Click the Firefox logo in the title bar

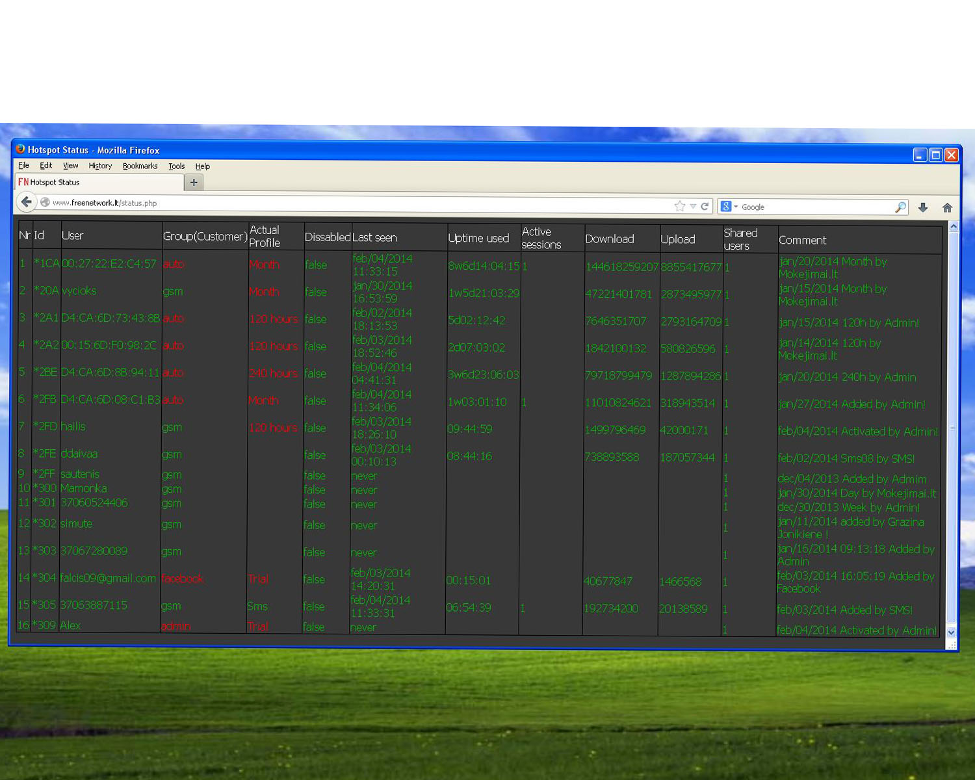tap(20, 149)
